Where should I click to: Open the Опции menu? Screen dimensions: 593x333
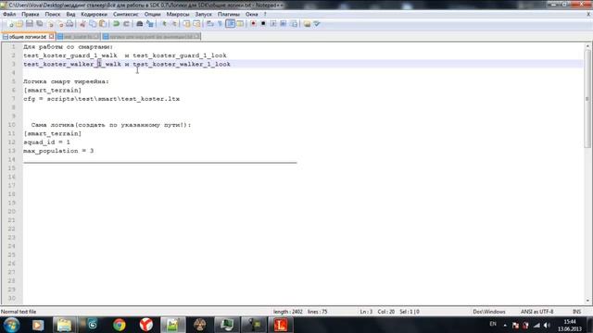pyautogui.click(x=152, y=14)
